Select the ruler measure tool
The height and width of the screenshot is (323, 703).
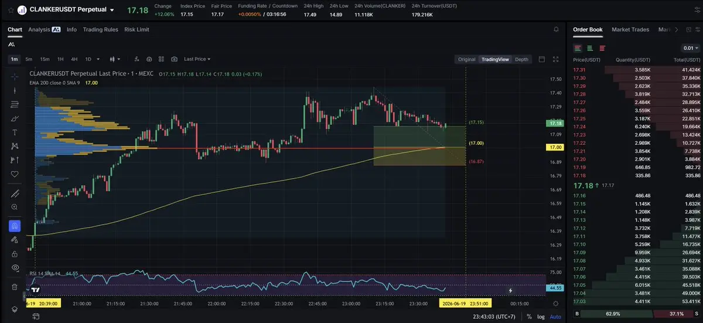pyautogui.click(x=15, y=193)
